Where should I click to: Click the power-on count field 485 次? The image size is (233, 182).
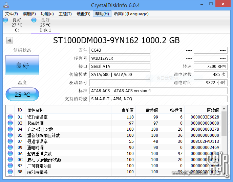(211, 74)
